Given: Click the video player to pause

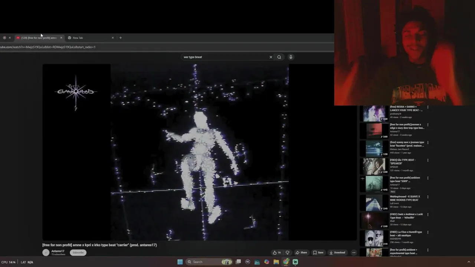Looking at the screenshot, I should pyautogui.click(x=200, y=152).
